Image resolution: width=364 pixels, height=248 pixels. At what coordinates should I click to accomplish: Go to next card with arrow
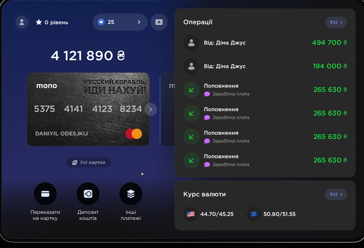[x=151, y=109]
